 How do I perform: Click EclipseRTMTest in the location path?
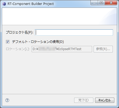pos(70,49)
